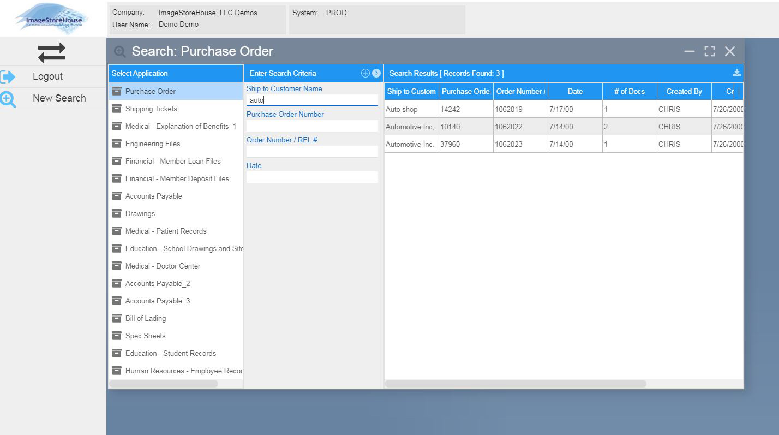Select Medical - Explanation of Benefits_1

(176, 126)
